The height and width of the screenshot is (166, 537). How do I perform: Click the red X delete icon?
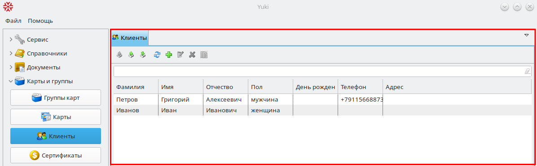pos(193,55)
